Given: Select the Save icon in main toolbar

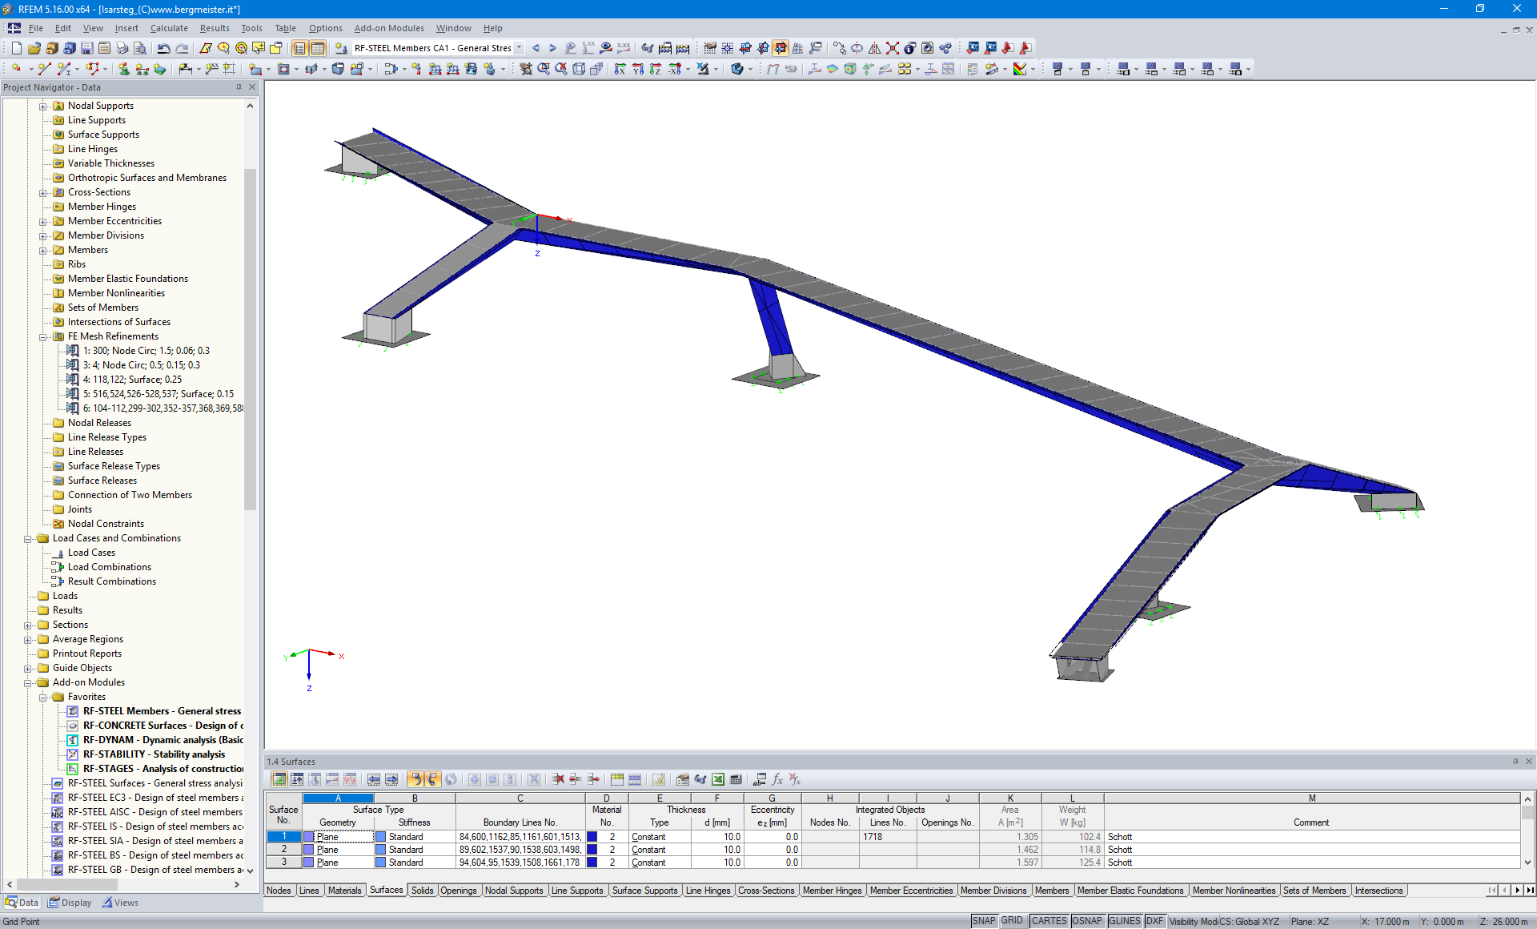Looking at the screenshot, I should click(x=86, y=49).
